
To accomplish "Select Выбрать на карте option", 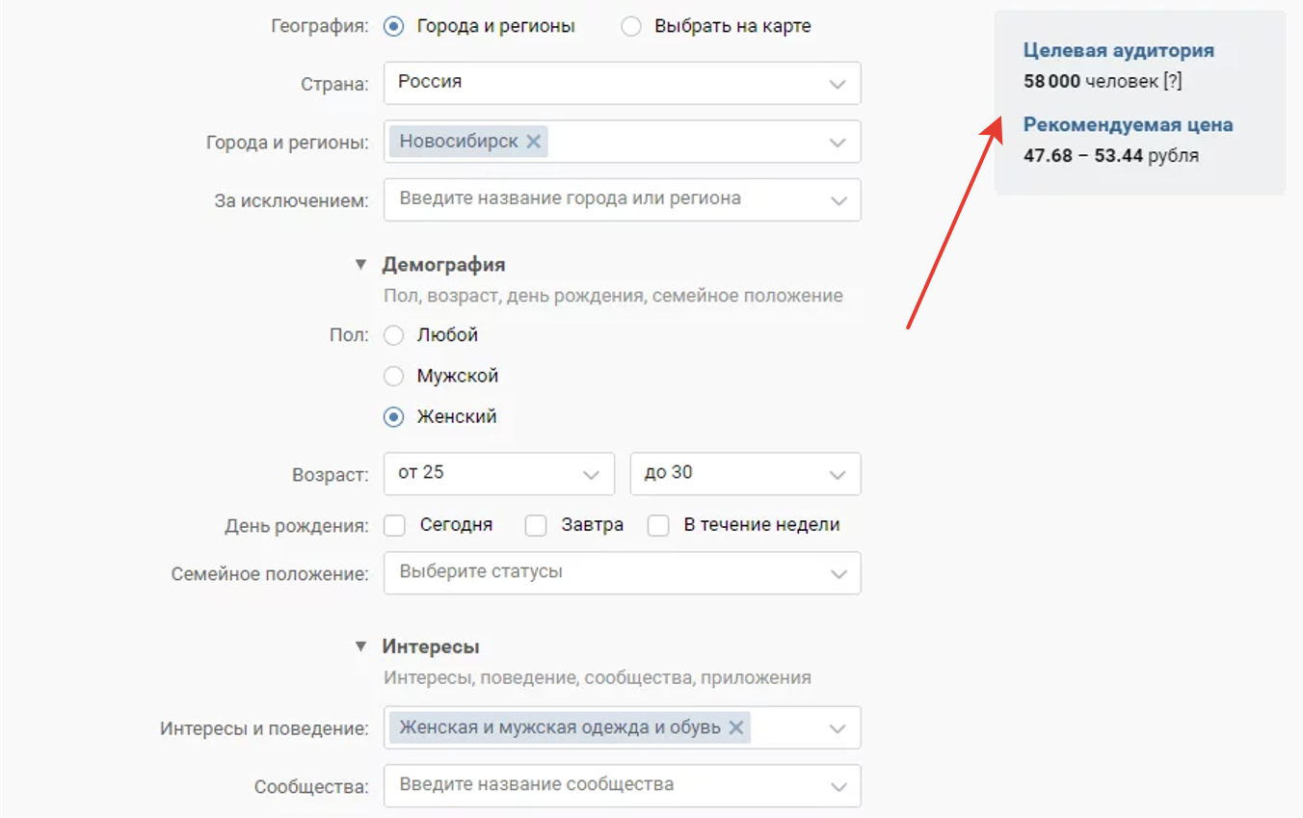I will pyautogui.click(x=631, y=26).
